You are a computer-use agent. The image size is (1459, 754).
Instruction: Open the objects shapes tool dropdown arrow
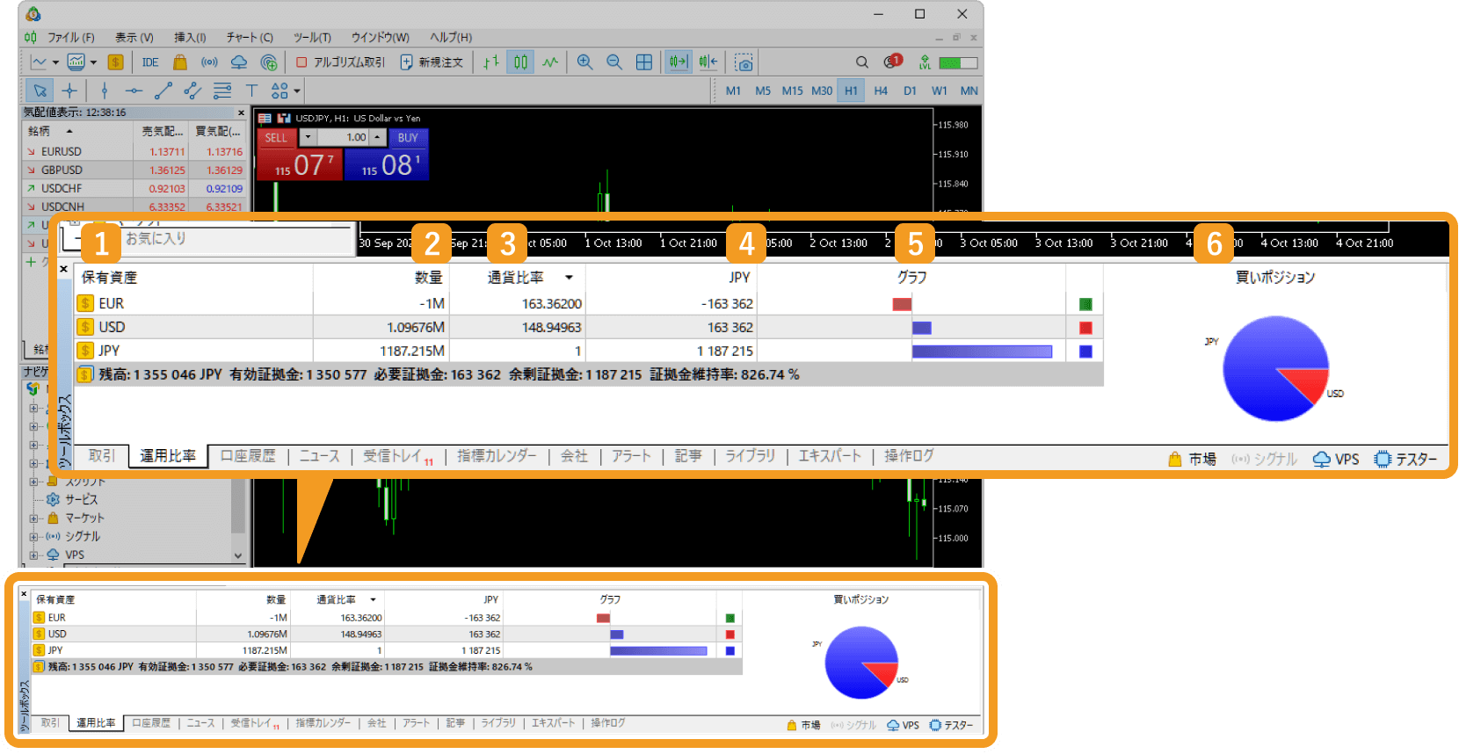(297, 91)
